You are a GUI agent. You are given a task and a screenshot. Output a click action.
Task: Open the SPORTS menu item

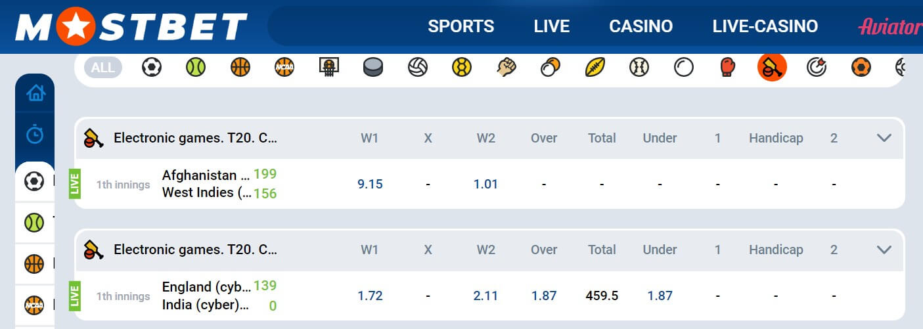(x=461, y=26)
